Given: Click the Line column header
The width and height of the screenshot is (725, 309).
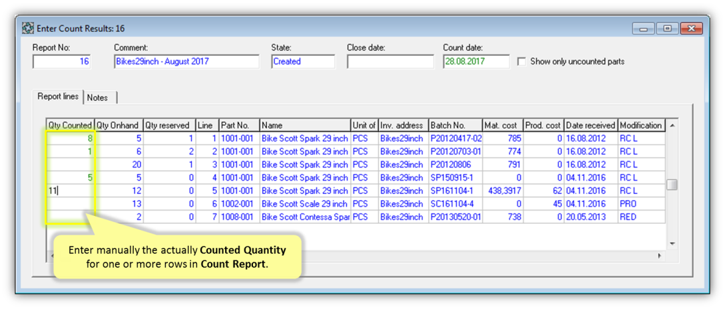Looking at the screenshot, I should [x=207, y=125].
